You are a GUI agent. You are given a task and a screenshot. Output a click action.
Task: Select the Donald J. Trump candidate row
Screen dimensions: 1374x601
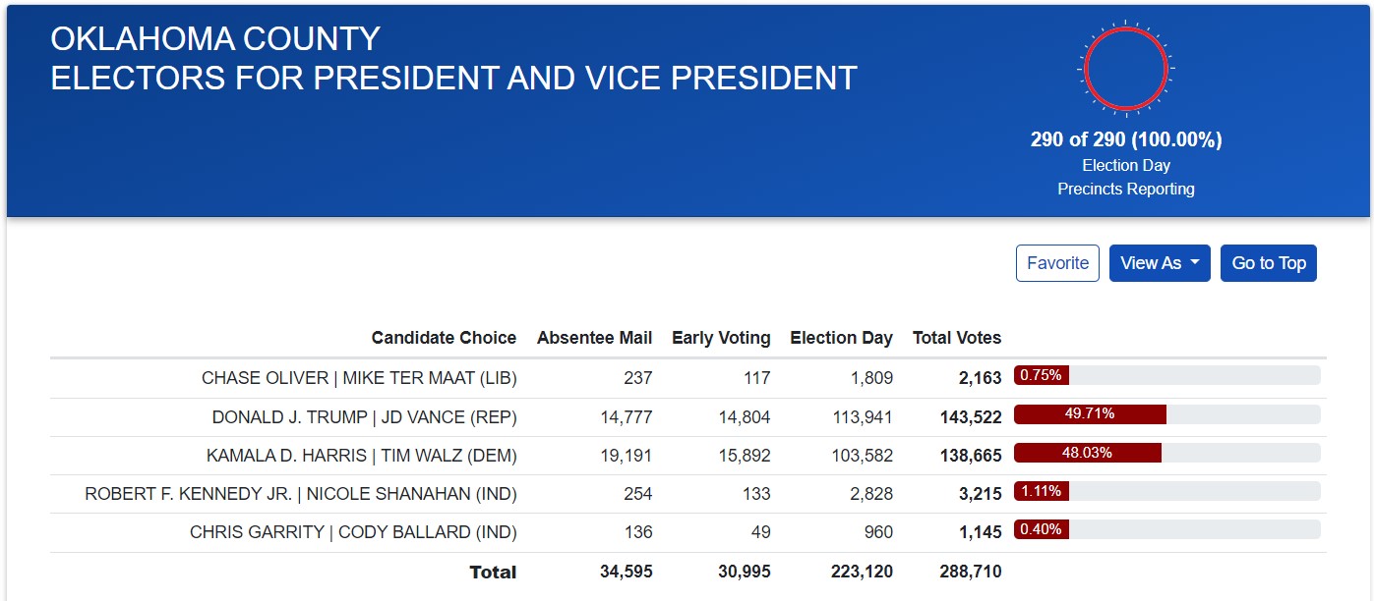[364, 417]
